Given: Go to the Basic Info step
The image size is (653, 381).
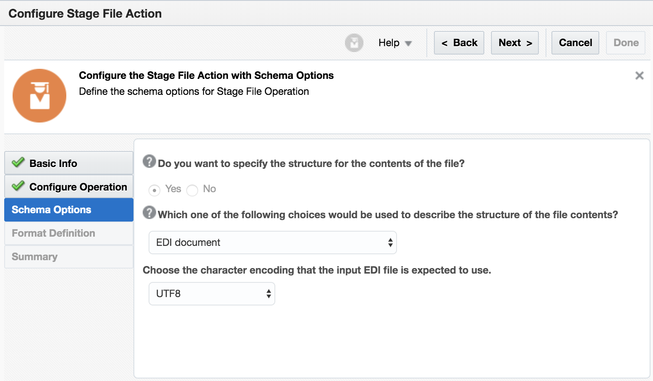Looking at the screenshot, I should pyautogui.click(x=53, y=163).
